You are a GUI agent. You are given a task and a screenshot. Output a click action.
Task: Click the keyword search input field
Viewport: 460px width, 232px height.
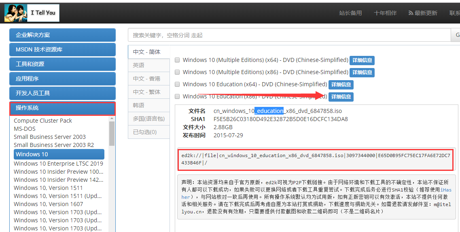point(289,35)
